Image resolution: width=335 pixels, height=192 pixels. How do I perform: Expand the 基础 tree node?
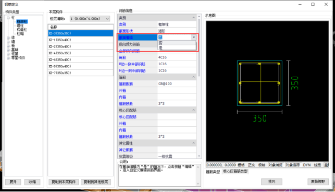pyautogui.click(x=8, y=50)
